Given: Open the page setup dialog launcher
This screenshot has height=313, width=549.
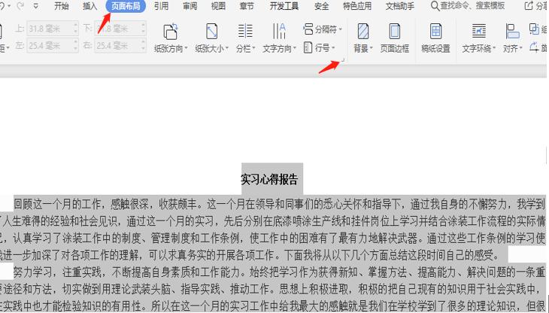Looking at the screenshot, I should 343,60.
